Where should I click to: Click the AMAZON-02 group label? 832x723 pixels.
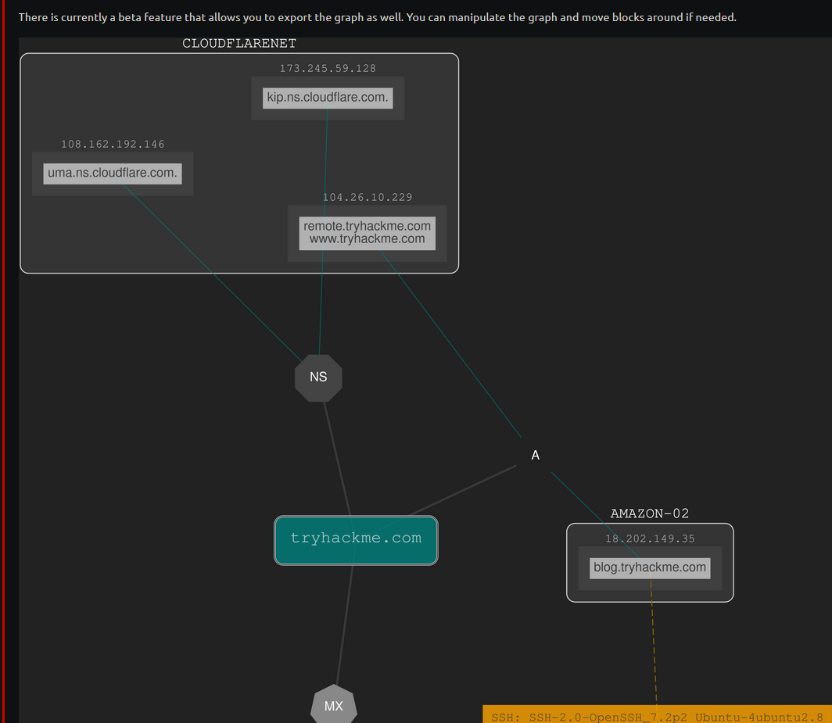click(650, 514)
